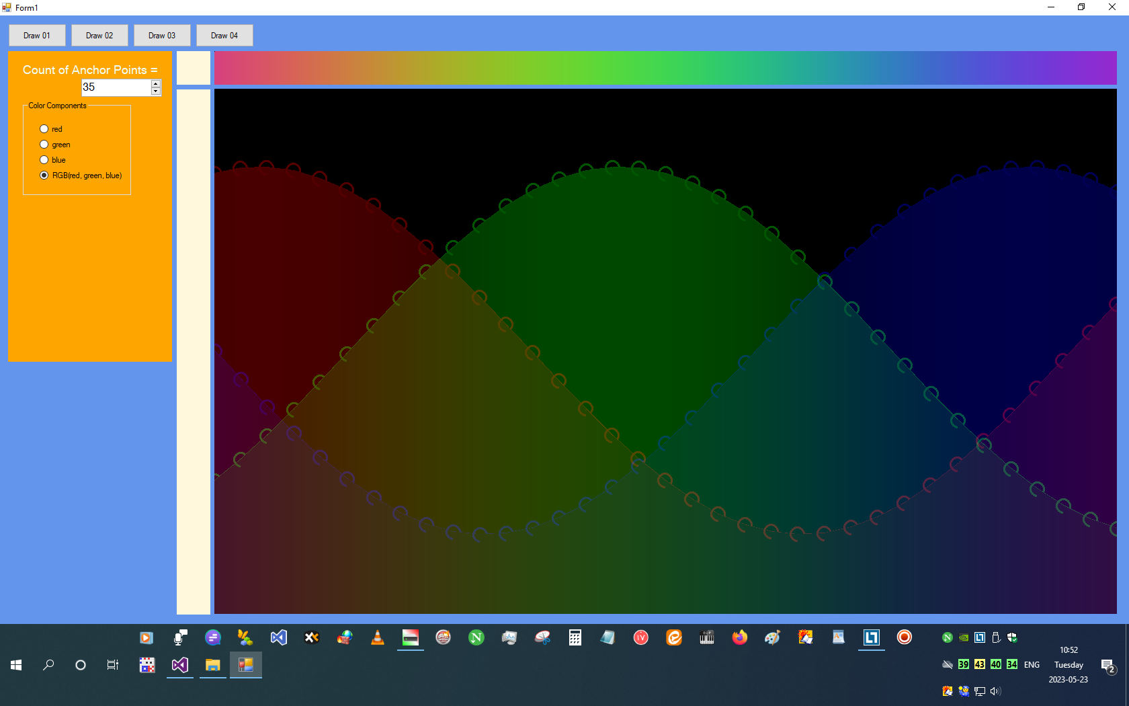Click the Draw 04 button

(224, 36)
